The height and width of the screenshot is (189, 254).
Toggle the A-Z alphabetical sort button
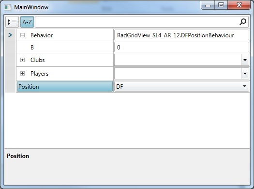pos(27,22)
